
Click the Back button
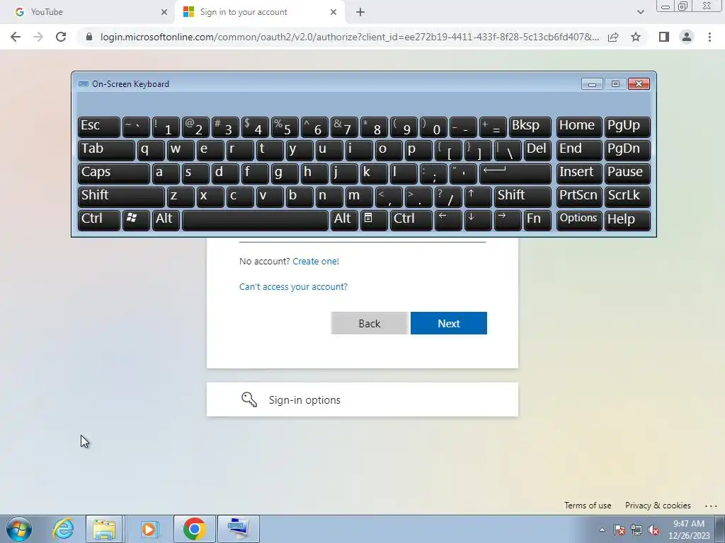(369, 323)
